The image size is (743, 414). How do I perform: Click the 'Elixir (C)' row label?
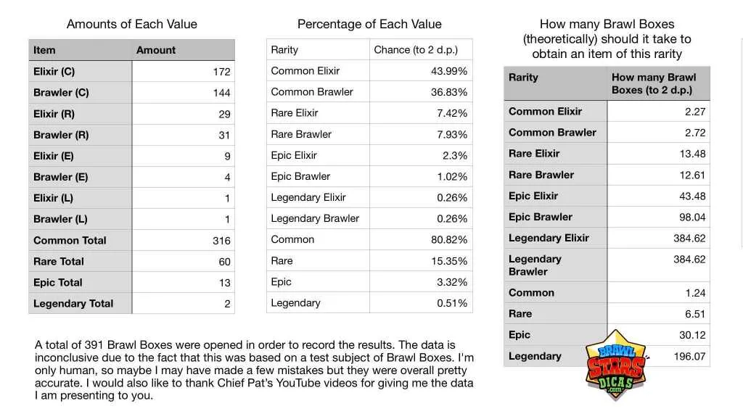click(x=54, y=71)
